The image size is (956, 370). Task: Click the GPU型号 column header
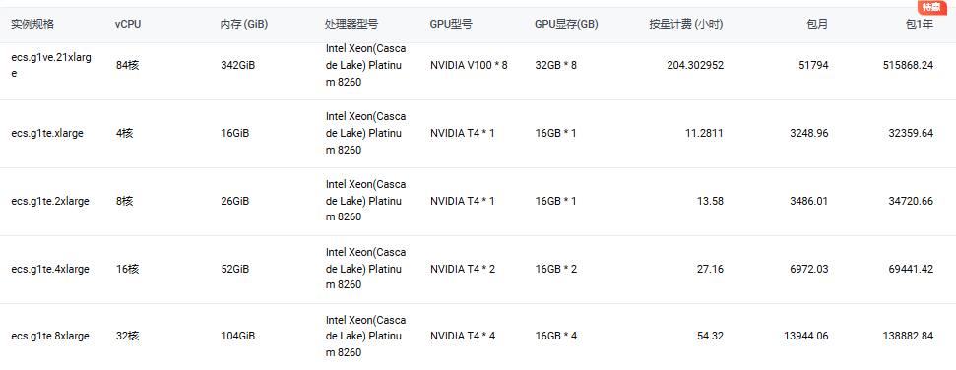(451, 25)
